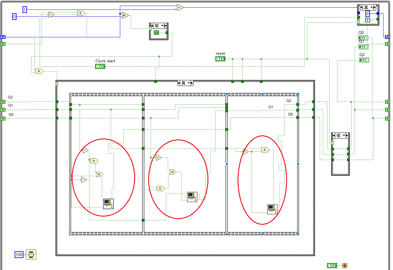The height and width of the screenshot is (270, 393).
Task: Toggle the reset boolean control
Action: [x=220, y=58]
